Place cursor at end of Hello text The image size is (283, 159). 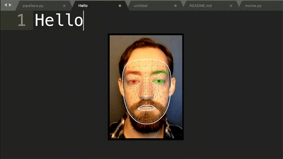(83, 21)
